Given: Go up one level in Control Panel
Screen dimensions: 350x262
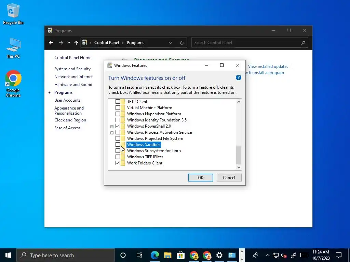Looking at the screenshot, I should tap(76, 43).
